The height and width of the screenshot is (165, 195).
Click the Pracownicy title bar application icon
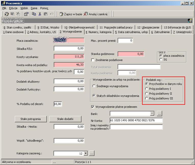coord(3,3)
